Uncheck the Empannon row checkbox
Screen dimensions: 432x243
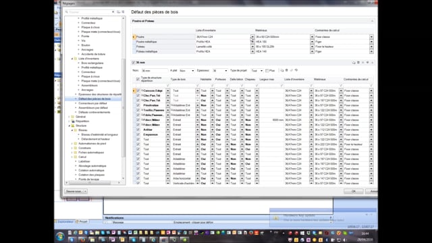click(x=138, y=134)
